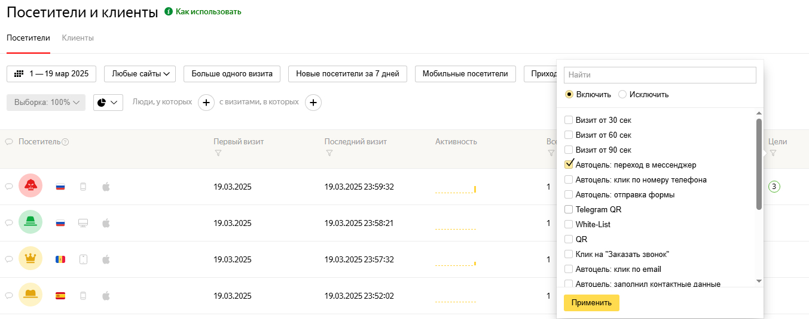
Task: Switch to the Клиенты tab
Action: (x=78, y=38)
